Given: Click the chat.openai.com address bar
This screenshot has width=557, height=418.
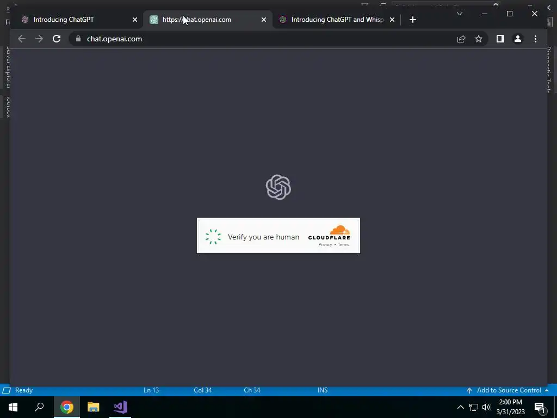Looking at the screenshot, I should tap(263, 39).
